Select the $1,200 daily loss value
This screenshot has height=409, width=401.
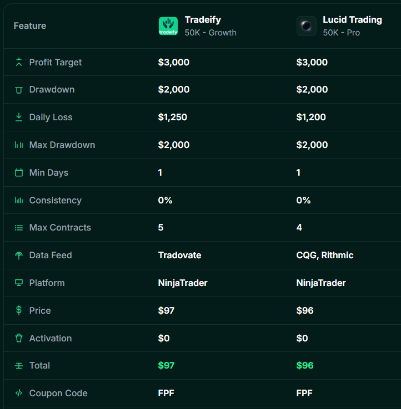pyautogui.click(x=311, y=117)
